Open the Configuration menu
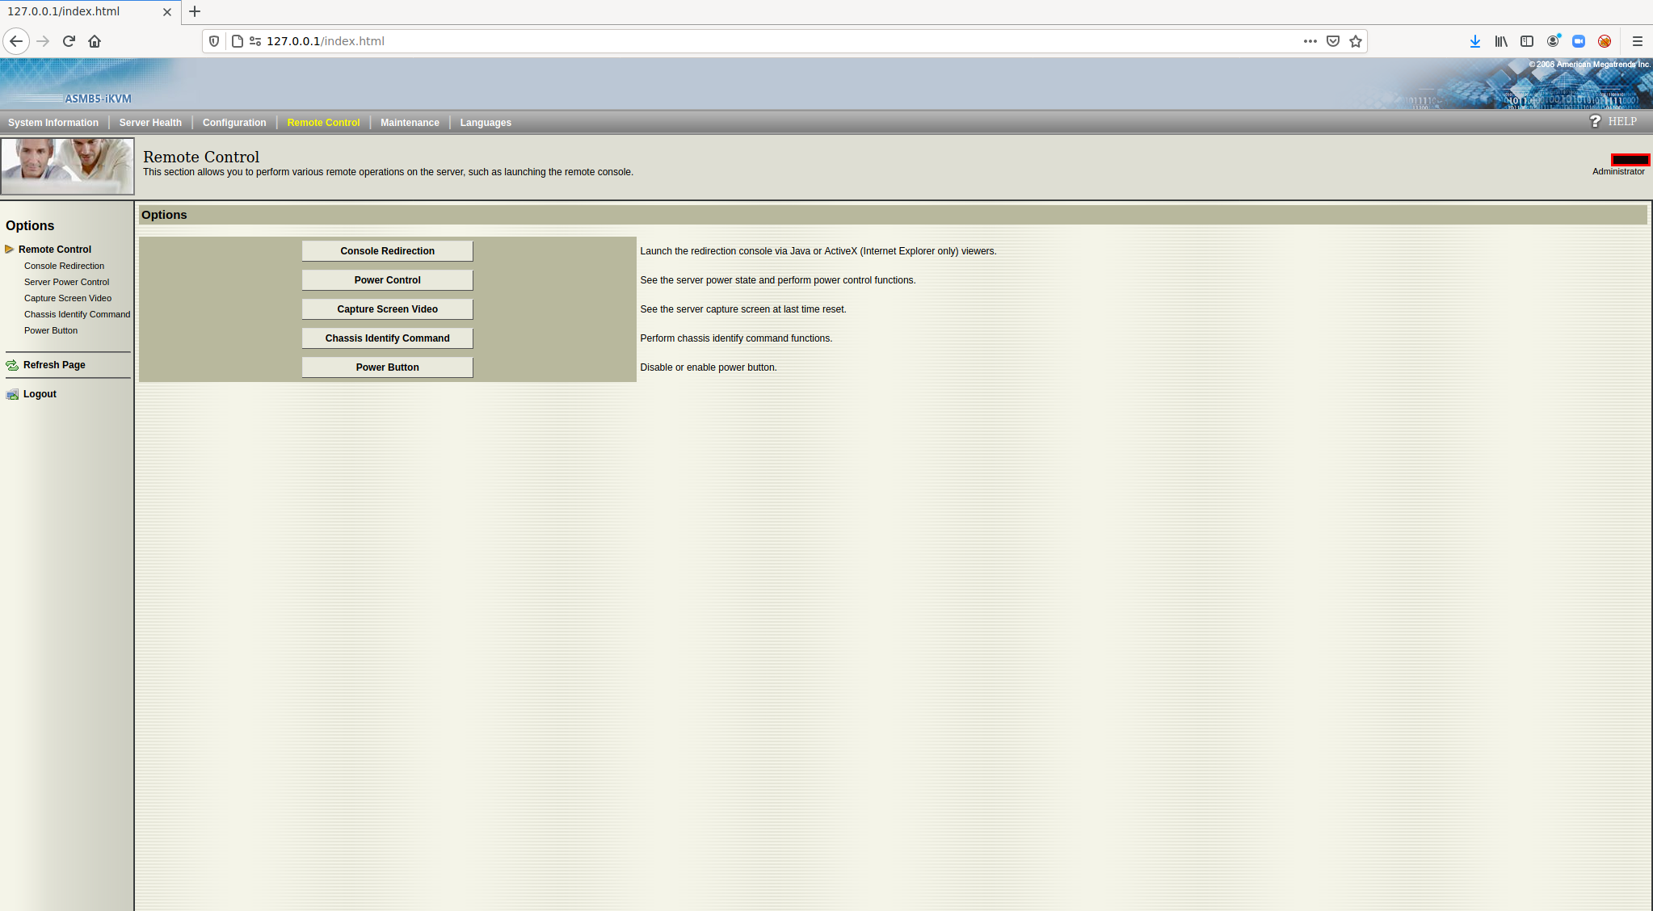 tap(234, 123)
